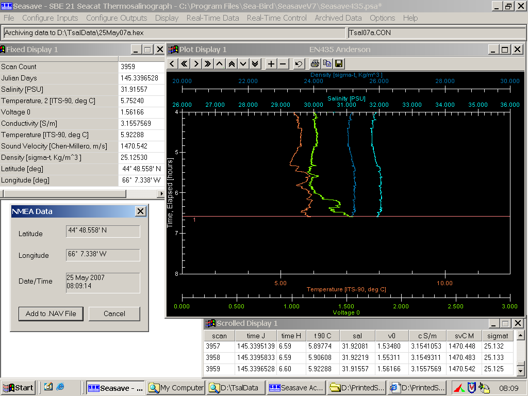Open the Real-Time Control menu
This screenshot has width=528, height=396.
pyautogui.click(x=277, y=18)
